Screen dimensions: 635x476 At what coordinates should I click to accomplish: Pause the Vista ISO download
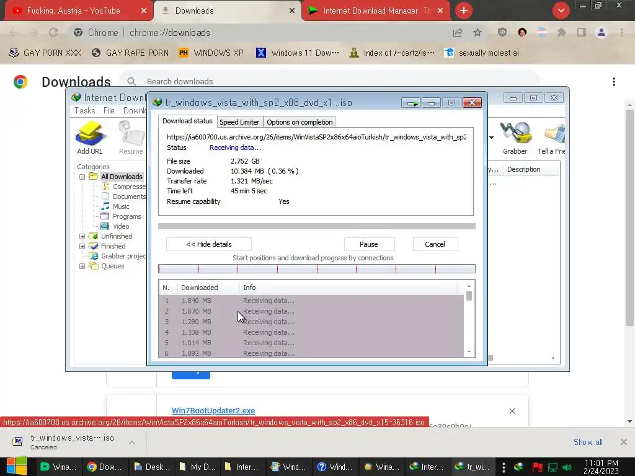[369, 244]
